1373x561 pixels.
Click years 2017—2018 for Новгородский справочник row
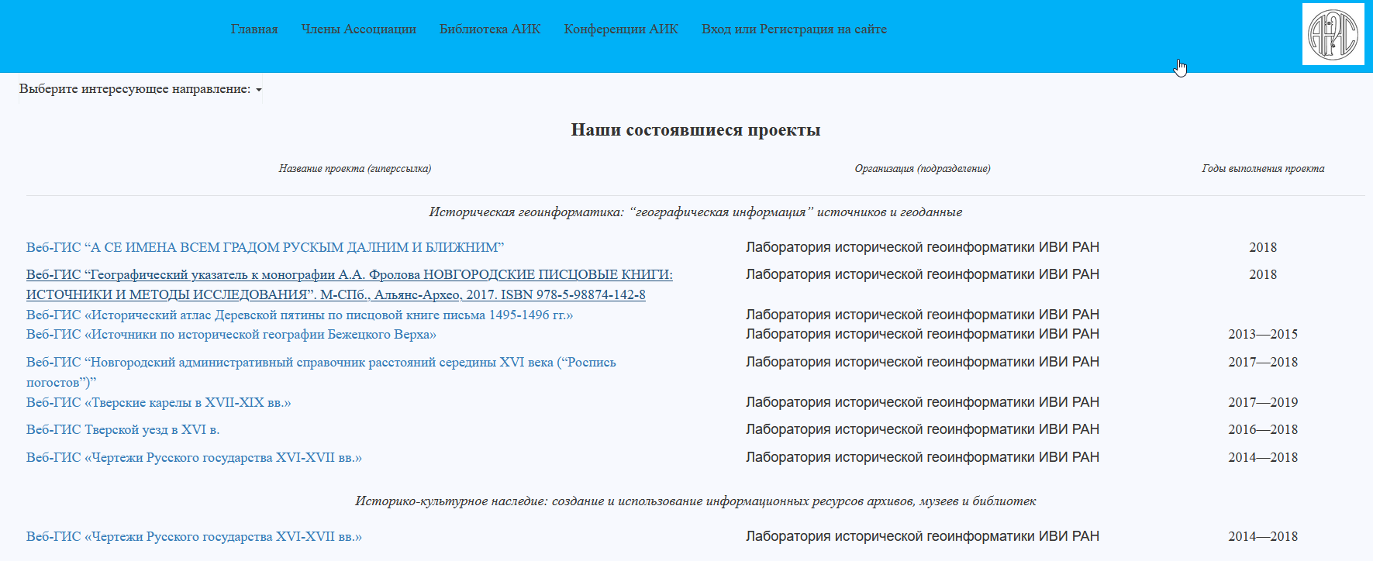point(1263,362)
